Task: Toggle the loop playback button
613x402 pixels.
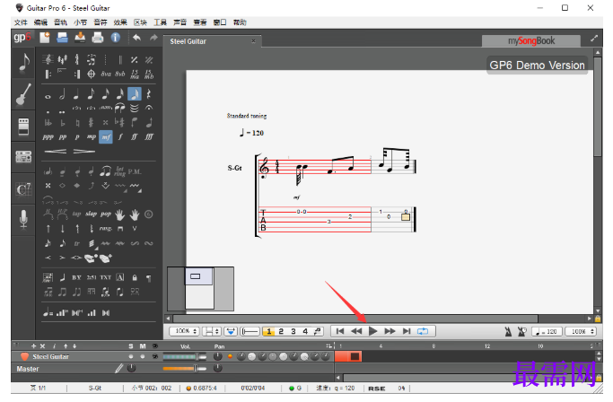Action: [x=423, y=332]
